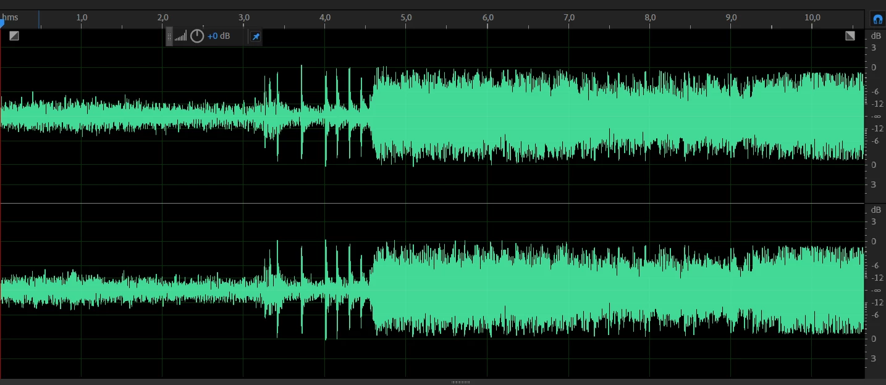Click the HUD volume bars icon
Image resolution: width=886 pixels, height=385 pixels.
click(180, 36)
